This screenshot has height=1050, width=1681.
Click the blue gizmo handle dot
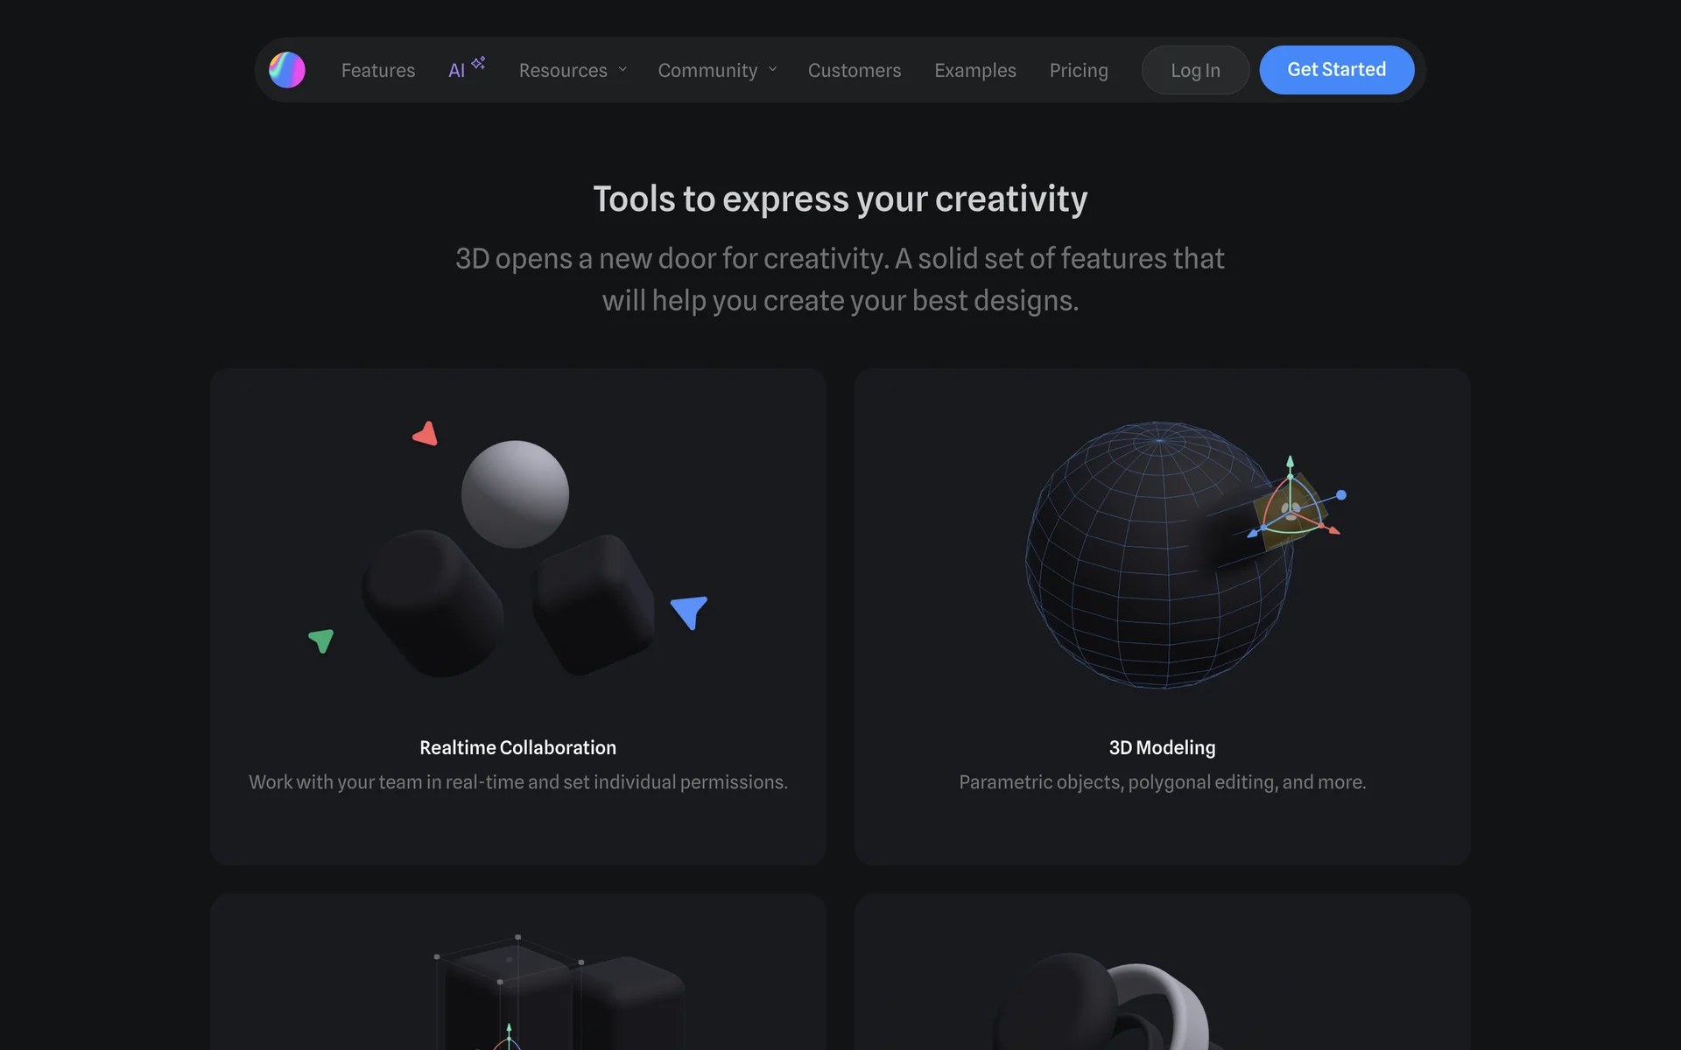coord(1340,495)
